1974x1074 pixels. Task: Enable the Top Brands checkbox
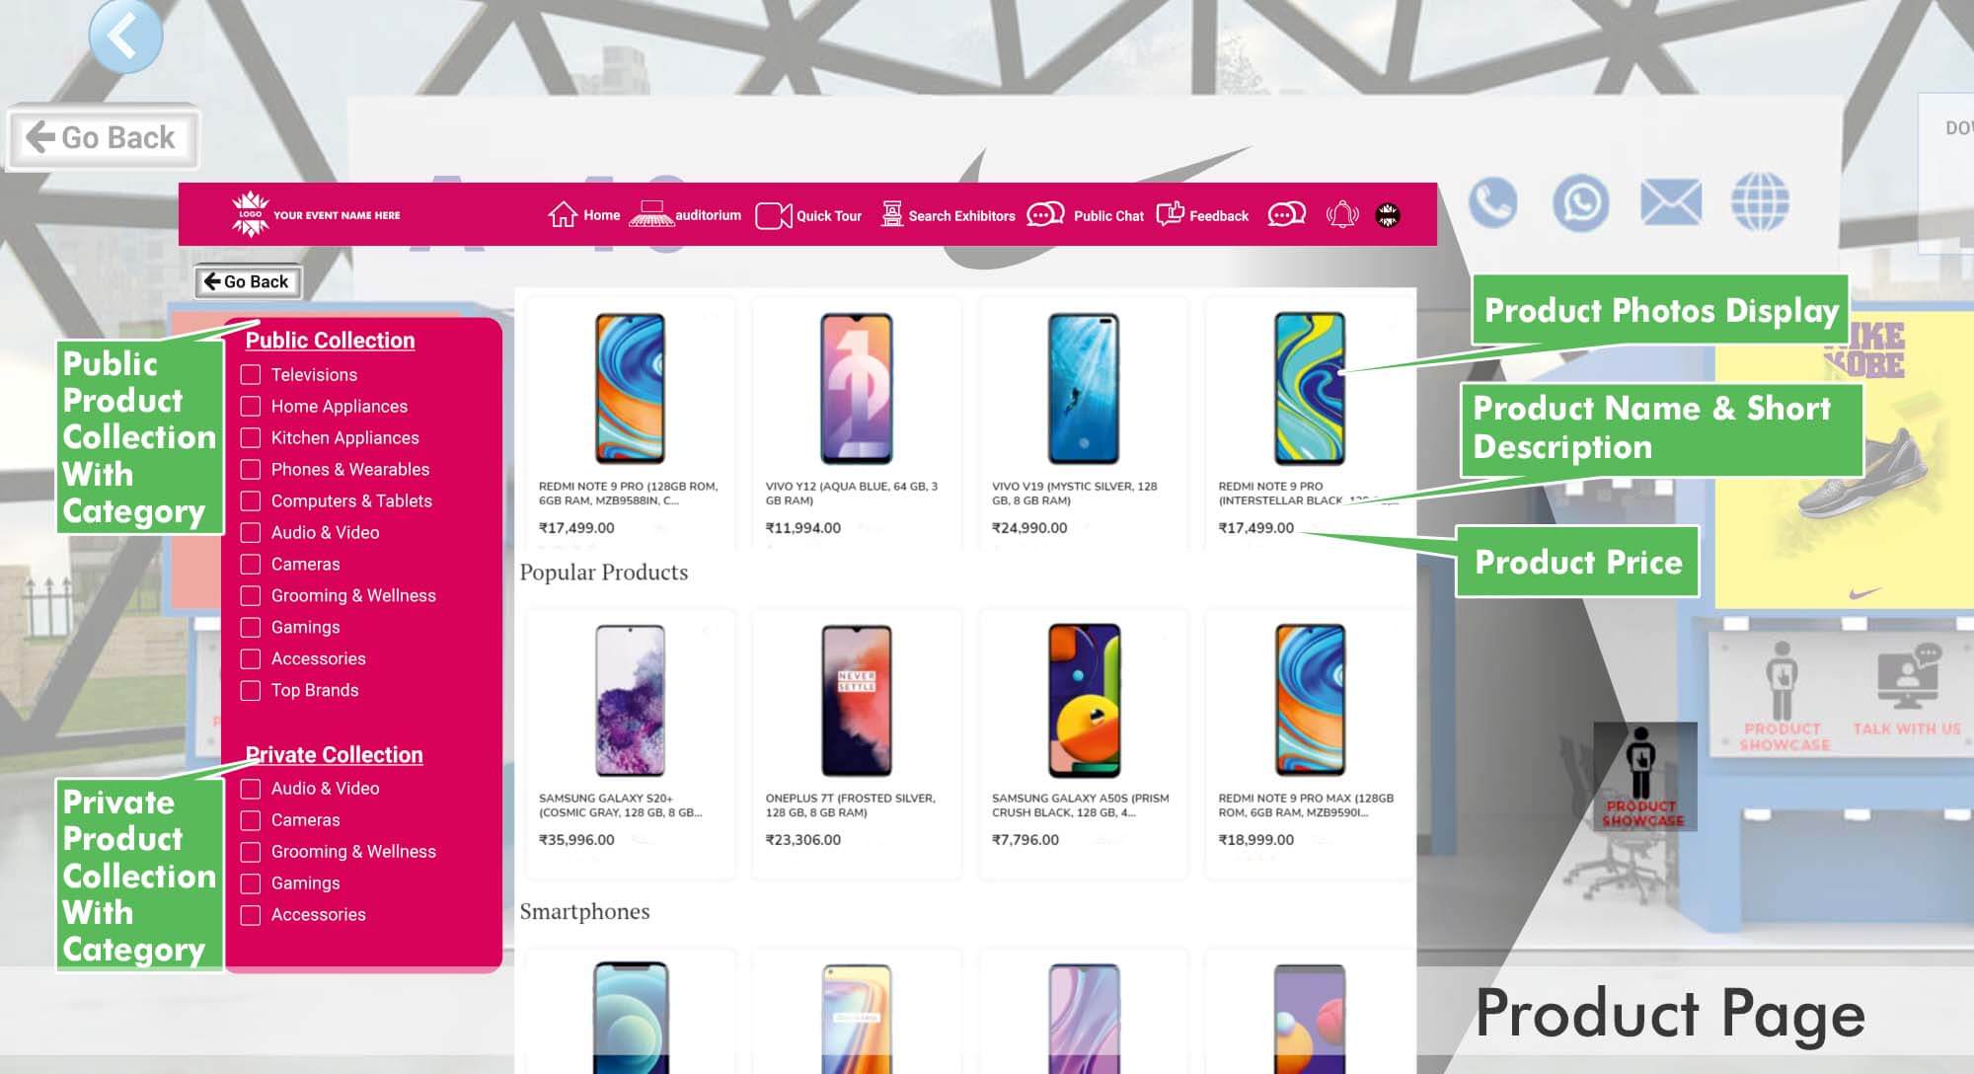(x=251, y=691)
